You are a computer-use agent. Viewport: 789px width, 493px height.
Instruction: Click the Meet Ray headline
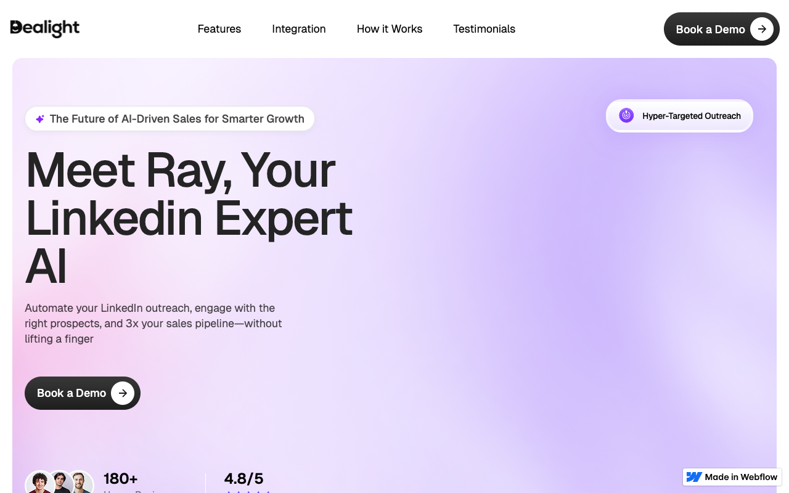tap(189, 218)
